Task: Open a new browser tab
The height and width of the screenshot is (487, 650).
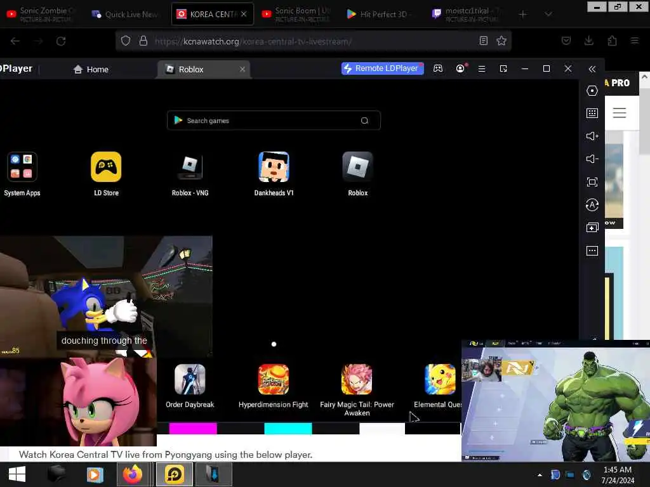Action: (523, 15)
